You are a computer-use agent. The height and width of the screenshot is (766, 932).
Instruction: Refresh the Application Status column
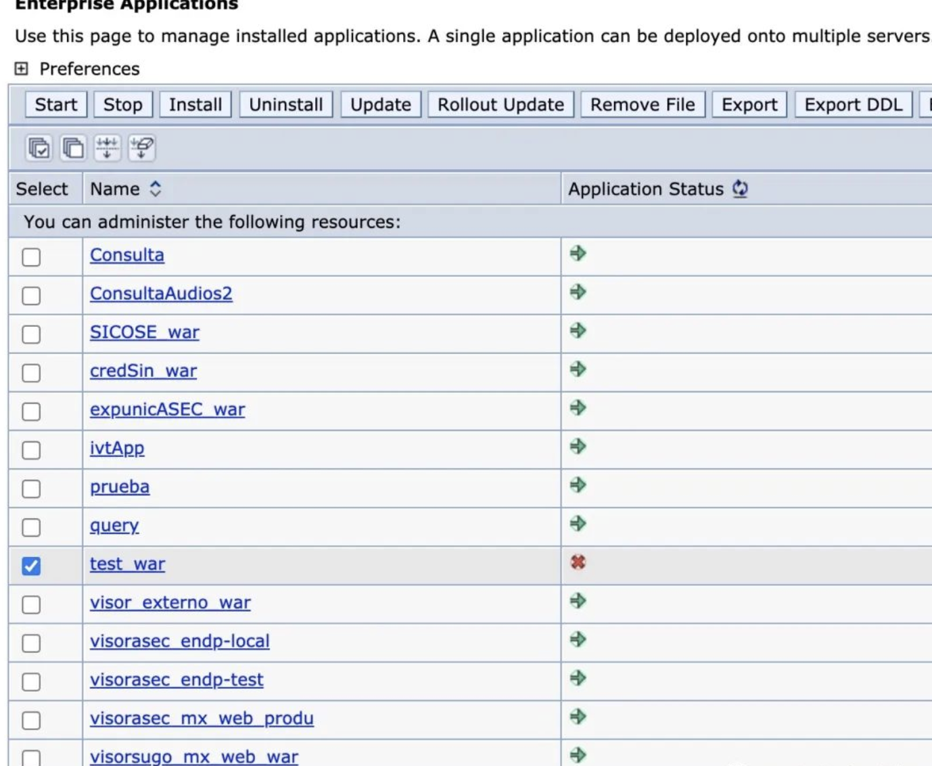tap(740, 189)
